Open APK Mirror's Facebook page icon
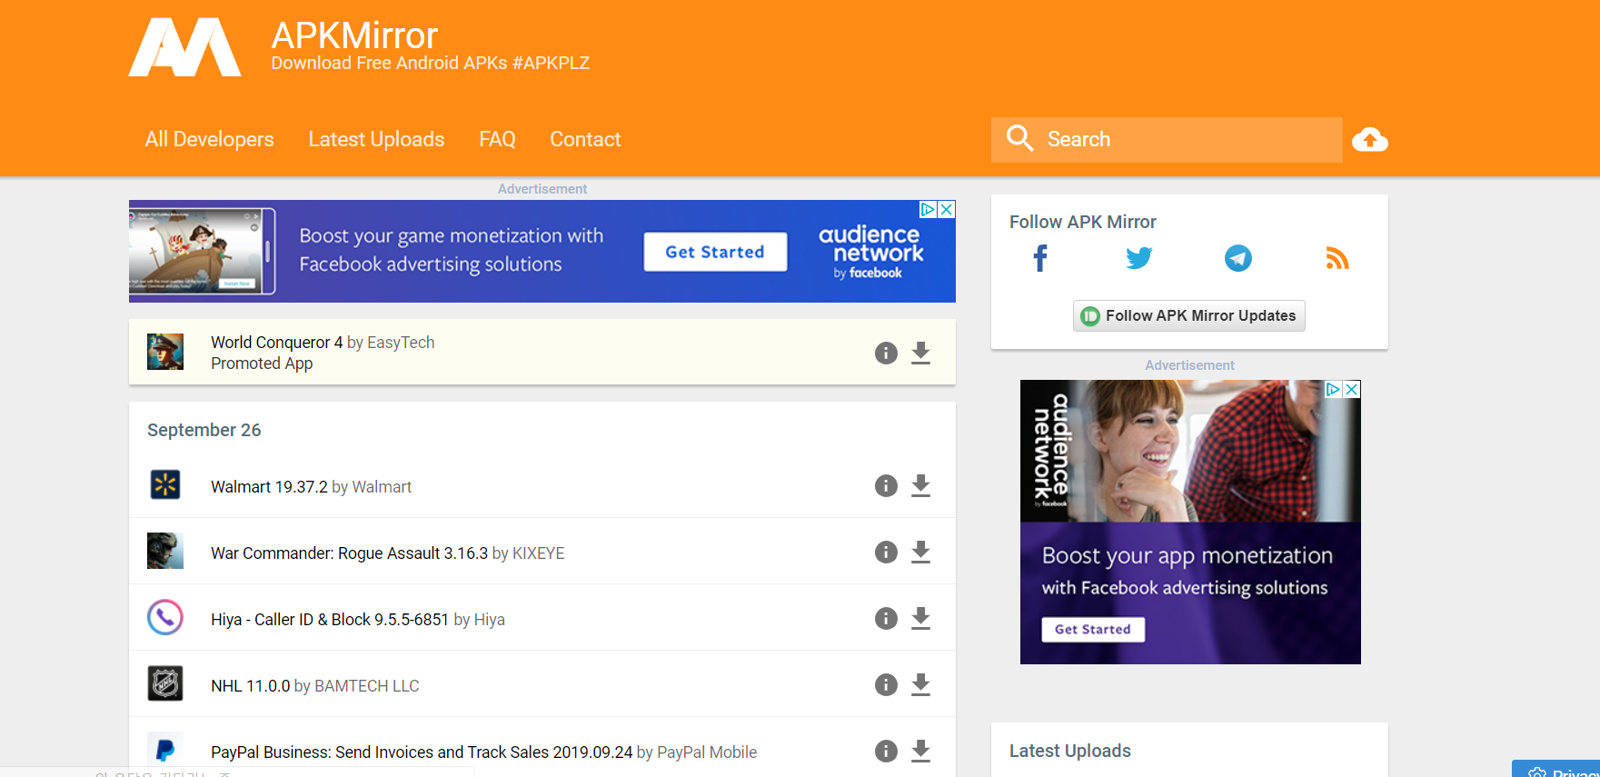The height and width of the screenshot is (777, 1600). tap(1040, 258)
